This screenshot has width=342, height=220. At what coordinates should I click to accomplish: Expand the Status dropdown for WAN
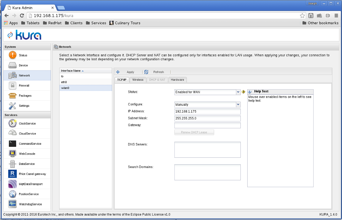pos(238,92)
